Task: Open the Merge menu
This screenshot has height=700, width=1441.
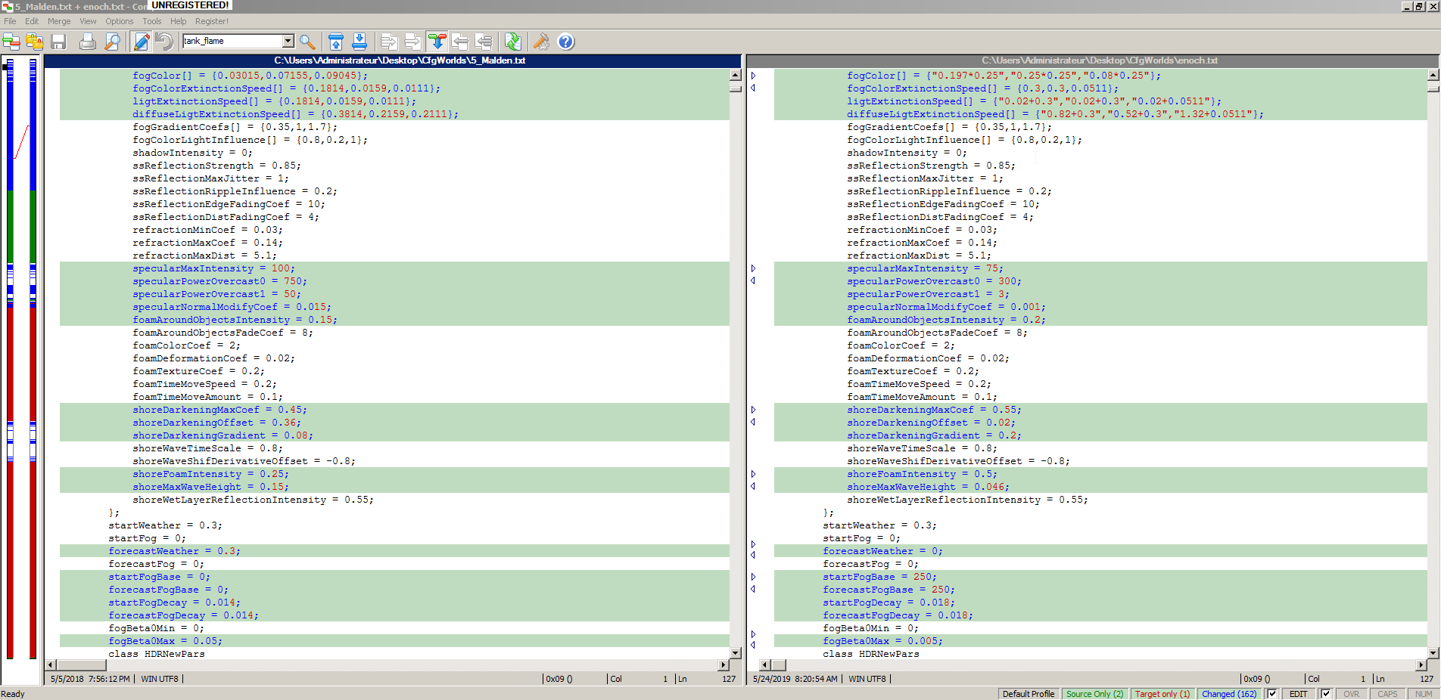Action: [59, 21]
